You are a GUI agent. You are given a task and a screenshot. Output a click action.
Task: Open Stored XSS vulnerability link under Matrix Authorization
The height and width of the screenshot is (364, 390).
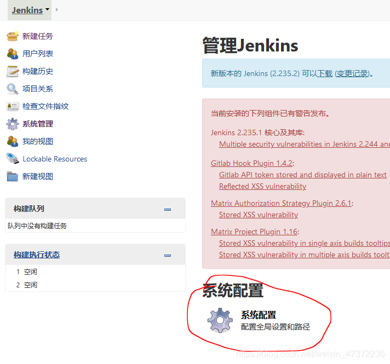[259, 215]
